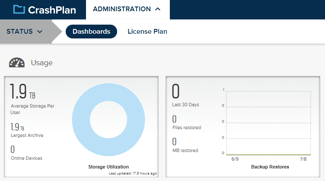Click the Files restored statistic
The image size is (325, 181).
[x=175, y=120]
